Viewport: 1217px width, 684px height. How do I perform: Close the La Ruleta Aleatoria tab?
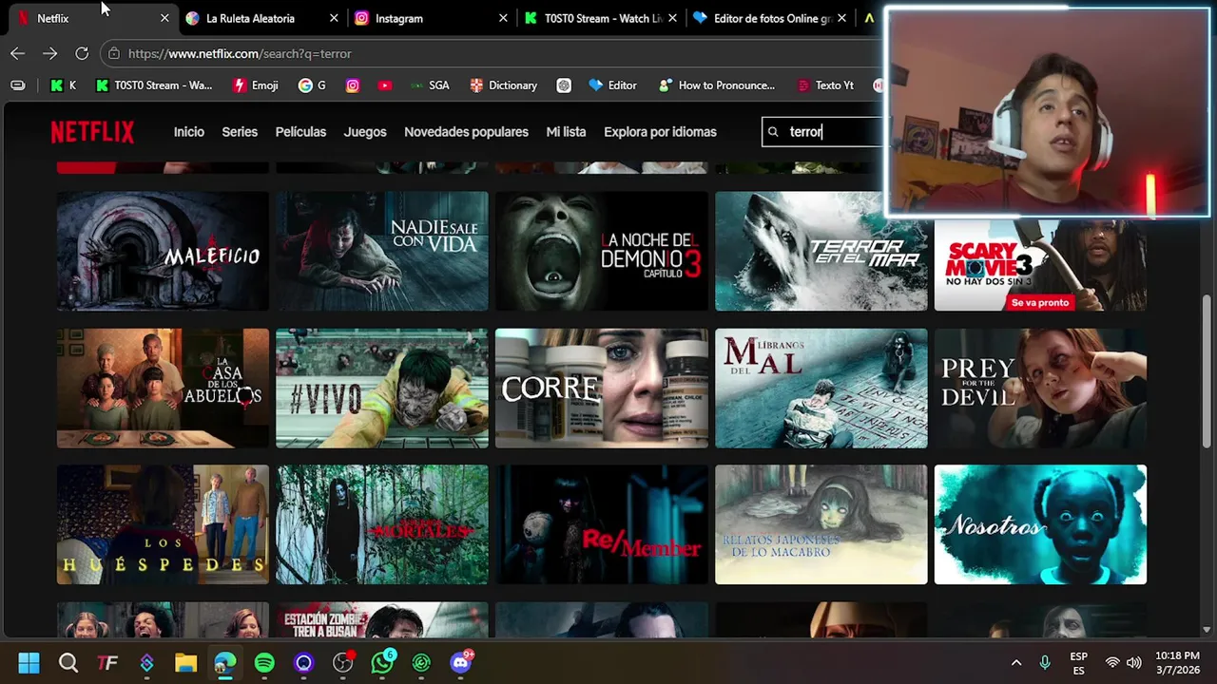pos(334,18)
